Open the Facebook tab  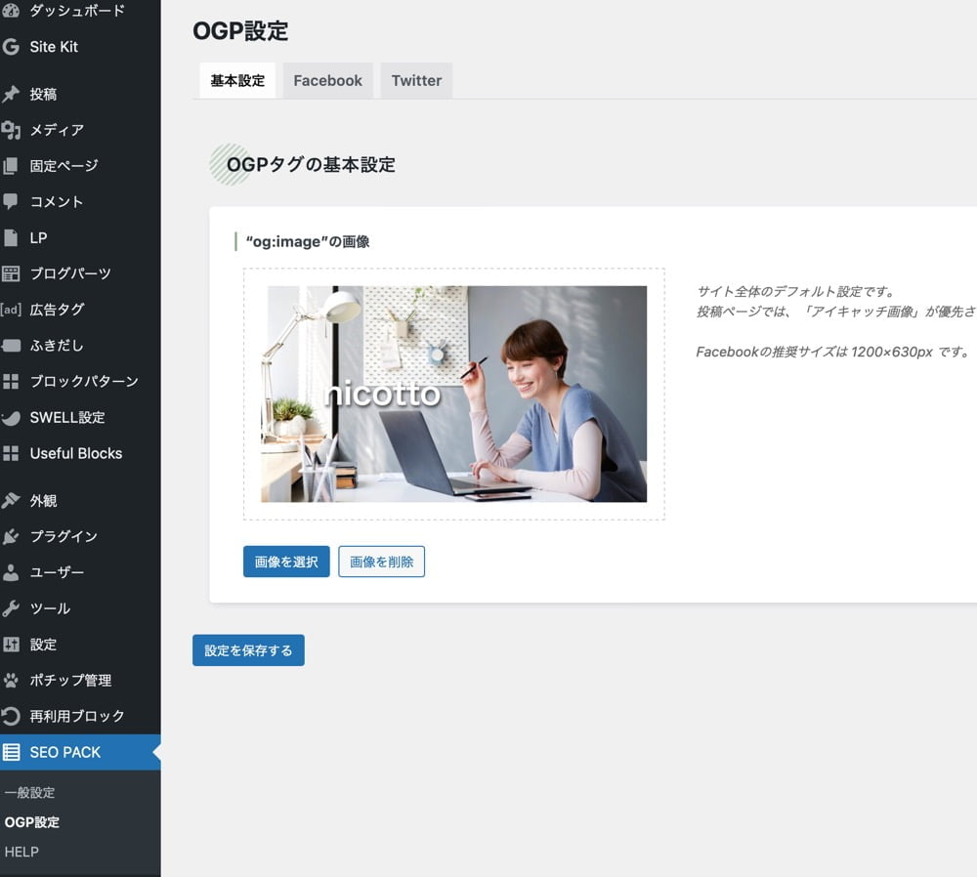(x=327, y=80)
